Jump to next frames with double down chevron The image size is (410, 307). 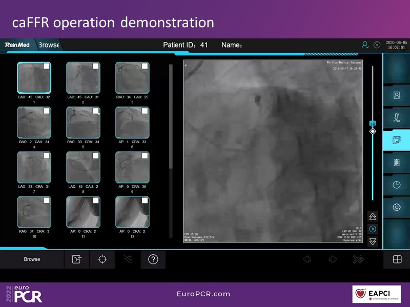pyautogui.click(x=373, y=242)
